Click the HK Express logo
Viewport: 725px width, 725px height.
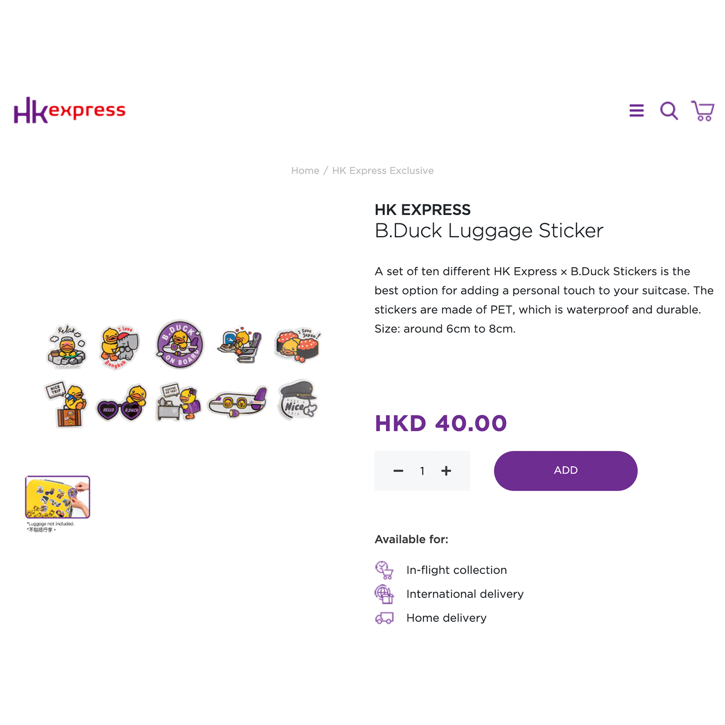pos(70,110)
